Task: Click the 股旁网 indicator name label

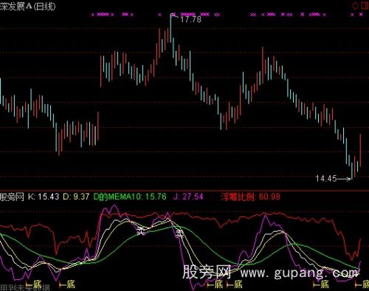Action: click(x=12, y=197)
